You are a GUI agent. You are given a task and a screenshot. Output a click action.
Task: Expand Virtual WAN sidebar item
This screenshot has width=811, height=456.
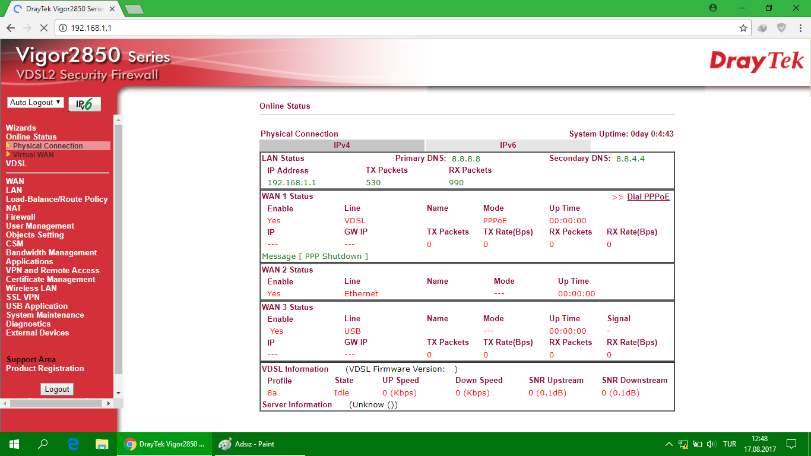33,155
